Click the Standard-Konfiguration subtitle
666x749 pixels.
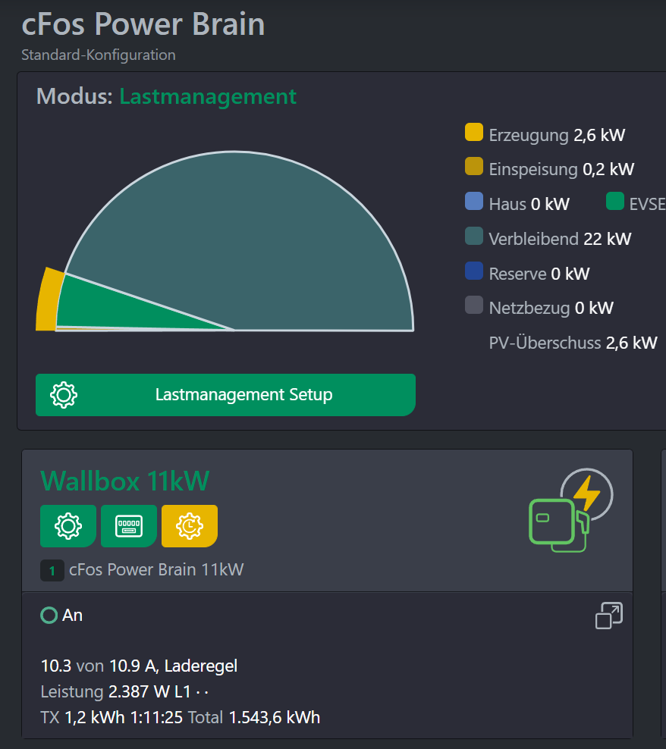coord(99,55)
